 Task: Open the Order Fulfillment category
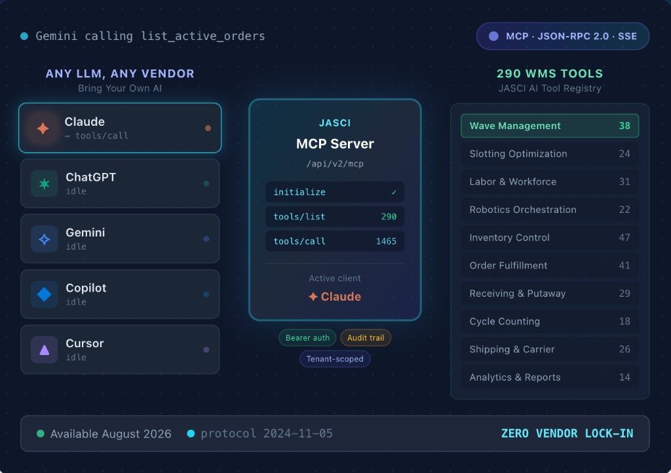[x=550, y=265]
